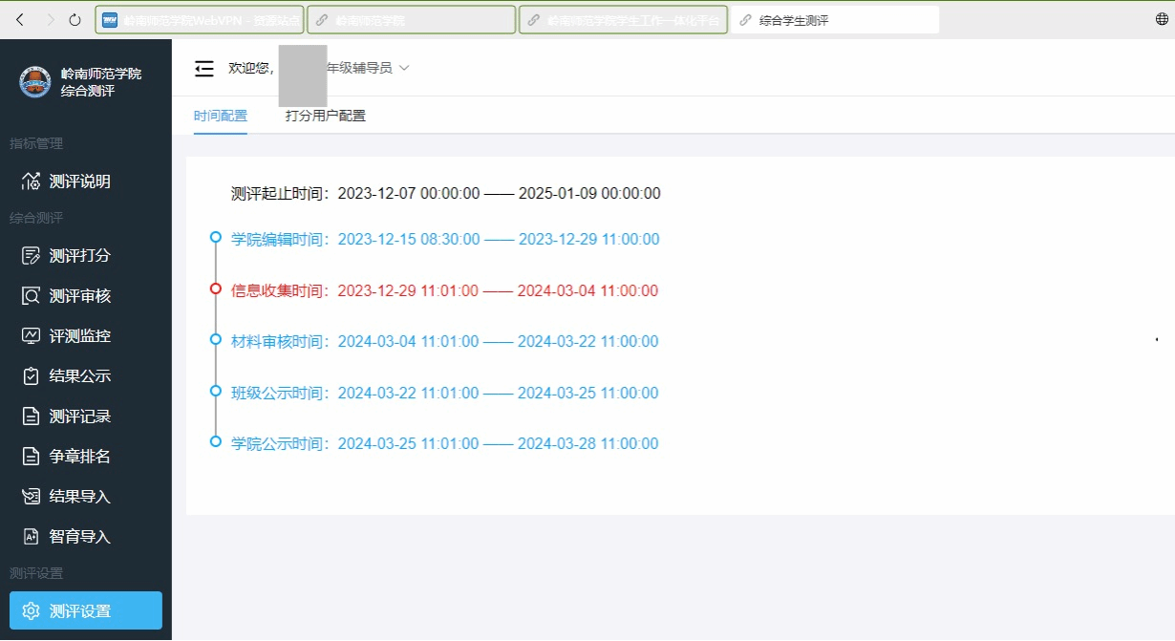Image resolution: width=1175 pixels, height=641 pixels.
Task: Select the 时间配置 tab
Action: point(221,116)
